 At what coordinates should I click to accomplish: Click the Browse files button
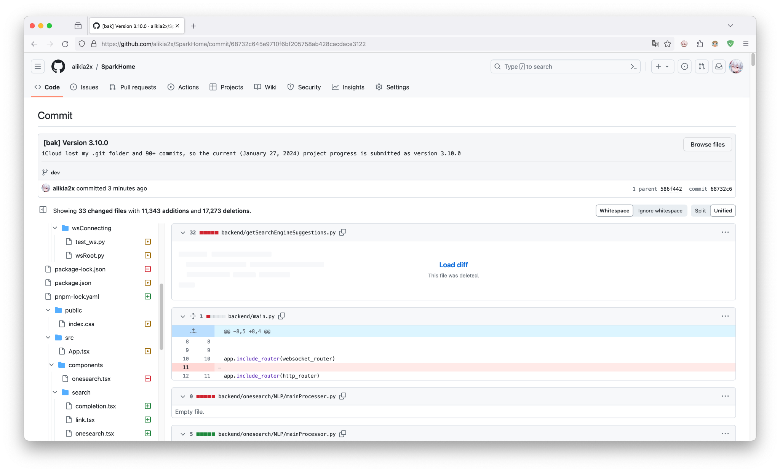707,144
